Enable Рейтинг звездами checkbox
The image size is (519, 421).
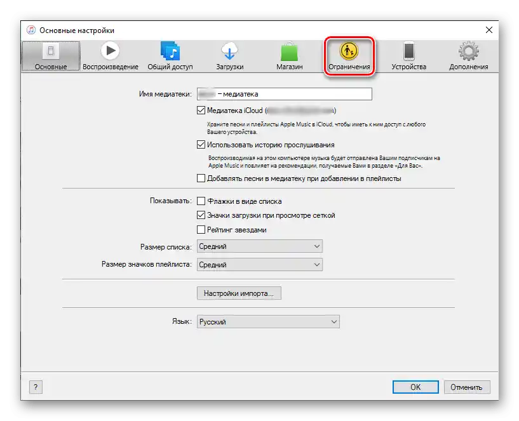coord(201,230)
